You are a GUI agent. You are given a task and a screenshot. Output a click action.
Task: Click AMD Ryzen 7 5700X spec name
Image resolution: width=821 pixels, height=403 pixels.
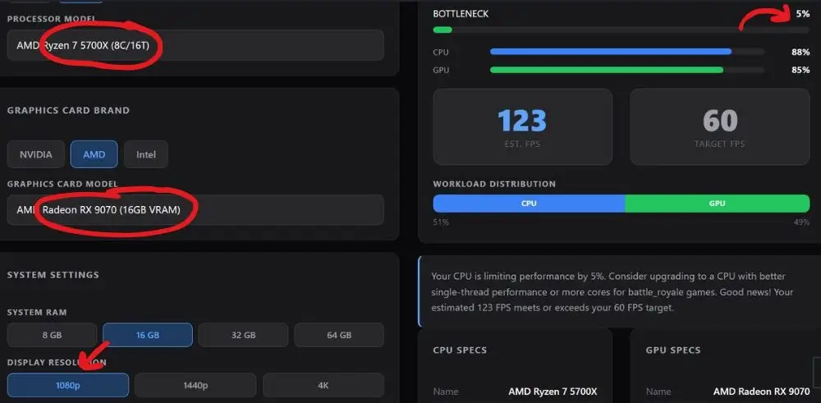[553, 392]
